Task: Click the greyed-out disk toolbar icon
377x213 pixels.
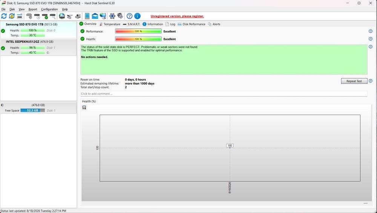Action: click(29, 16)
